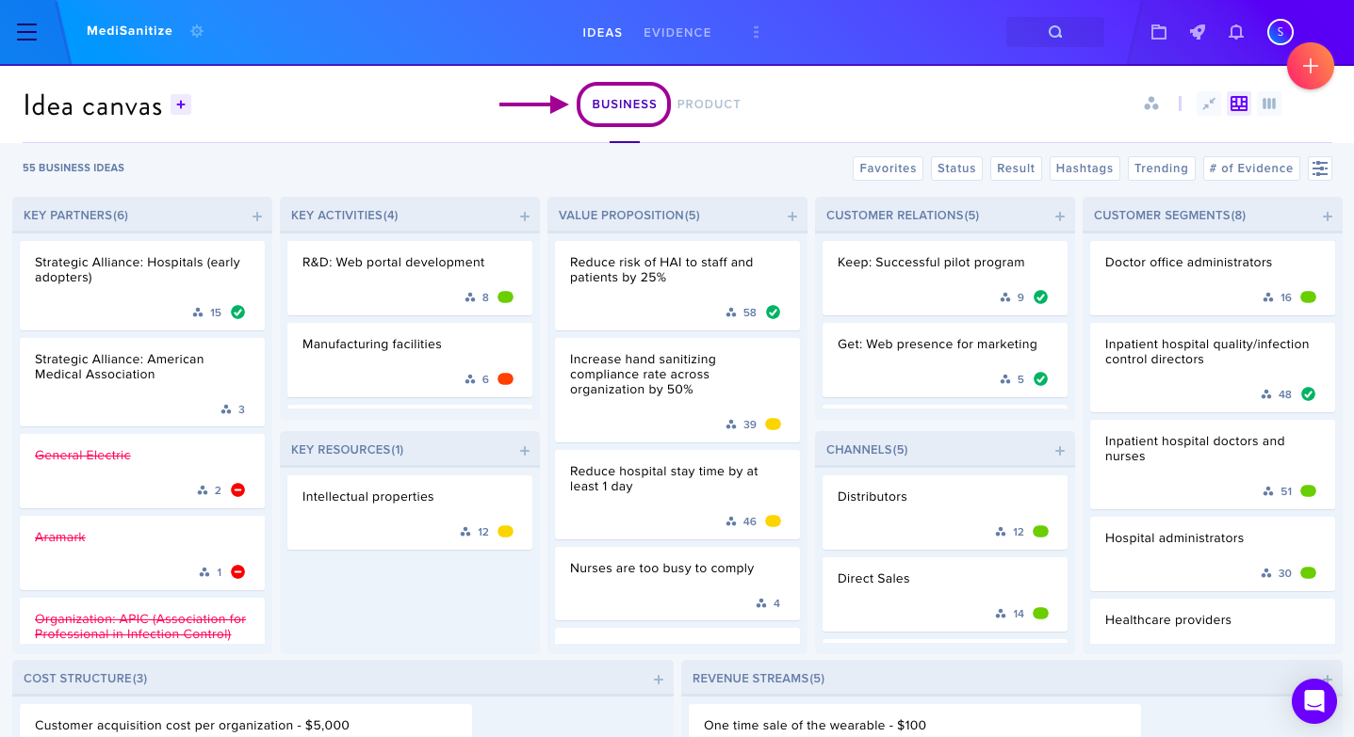
Task: Open MediSanitize project settings gear
Action: click(x=197, y=31)
